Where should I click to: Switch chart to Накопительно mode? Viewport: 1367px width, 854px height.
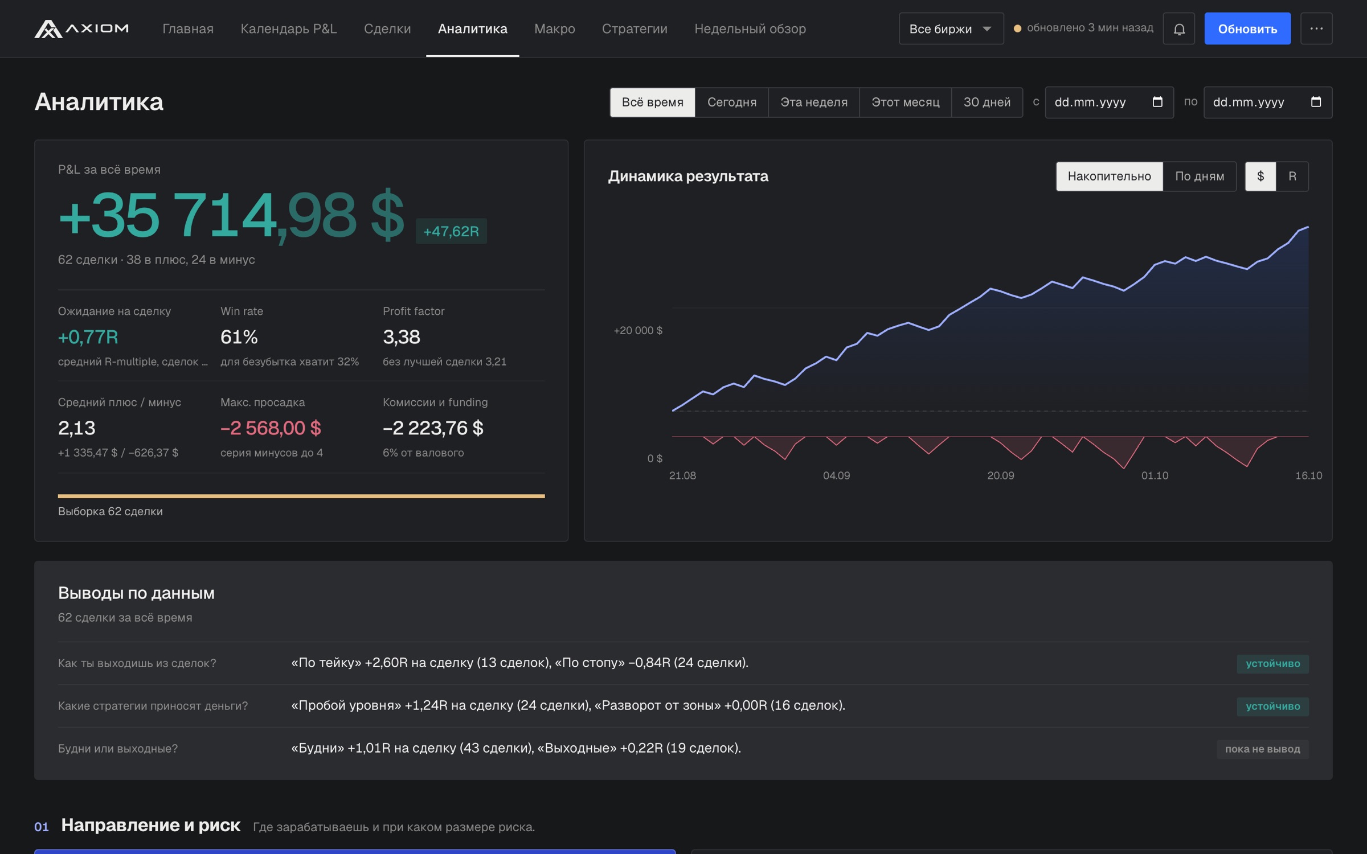pyautogui.click(x=1109, y=176)
